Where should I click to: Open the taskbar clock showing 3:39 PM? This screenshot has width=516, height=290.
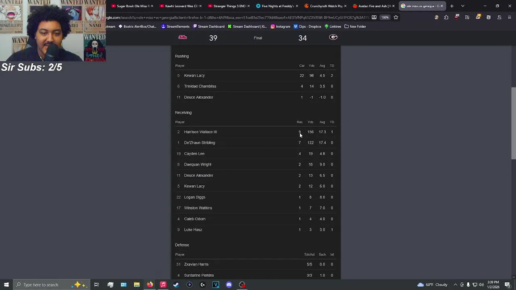point(493,285)
